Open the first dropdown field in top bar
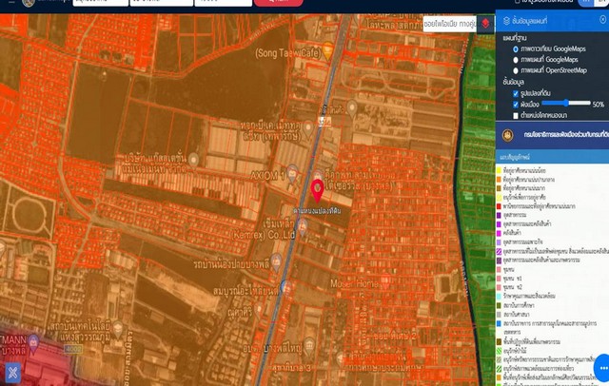Image resolution: width=609 pixels, height=386 pixels. 101,2
